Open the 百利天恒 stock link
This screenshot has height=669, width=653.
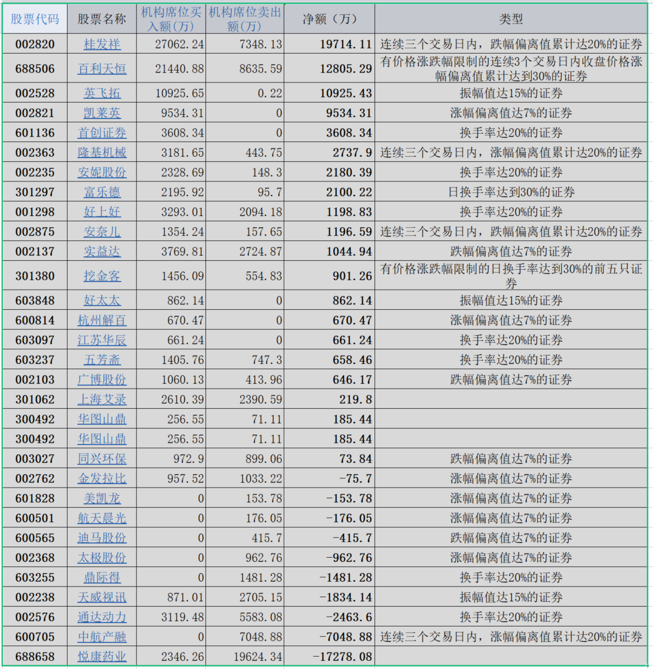102,68
